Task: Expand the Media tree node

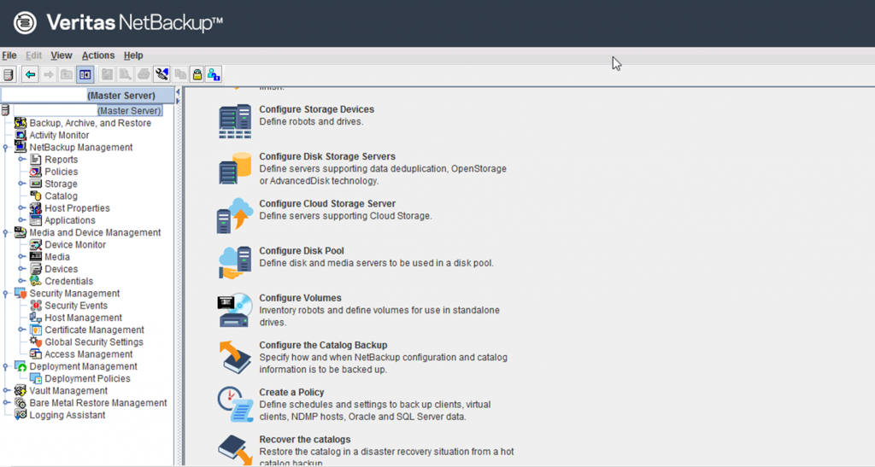Action: [x=21, y=256]
